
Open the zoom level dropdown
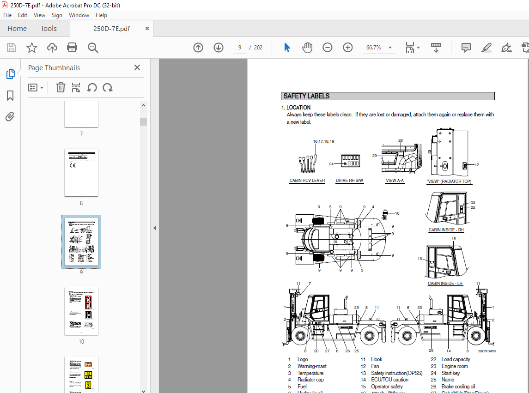[x=390, y=48]
